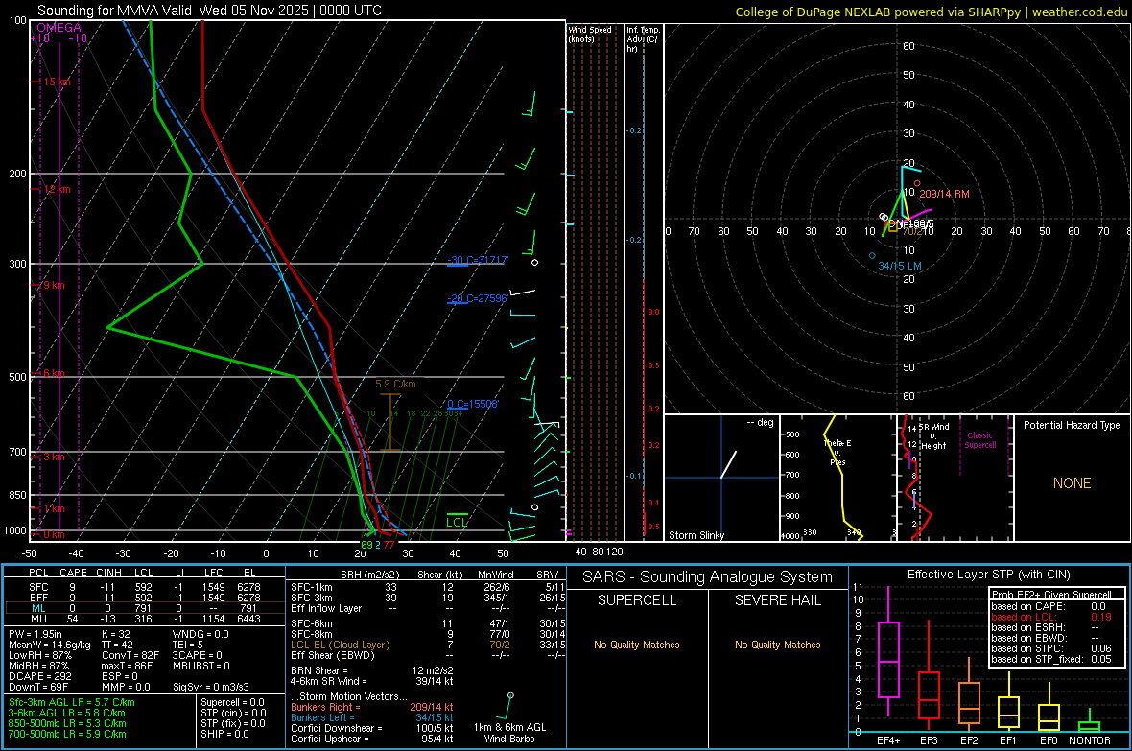
Task: Click the 'Corfidi Downshear = 100/5 kt' line
Action: [x=372, y=728]
